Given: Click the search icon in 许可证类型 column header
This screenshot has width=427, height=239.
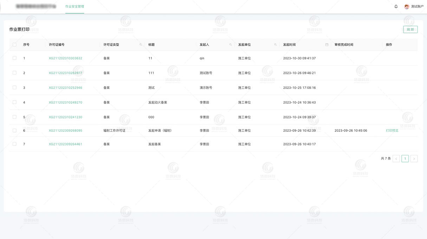Looking at the screenshot, I should pos(141,45).
